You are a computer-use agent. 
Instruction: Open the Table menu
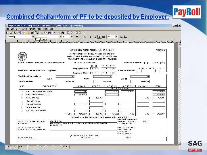point(45,29)
